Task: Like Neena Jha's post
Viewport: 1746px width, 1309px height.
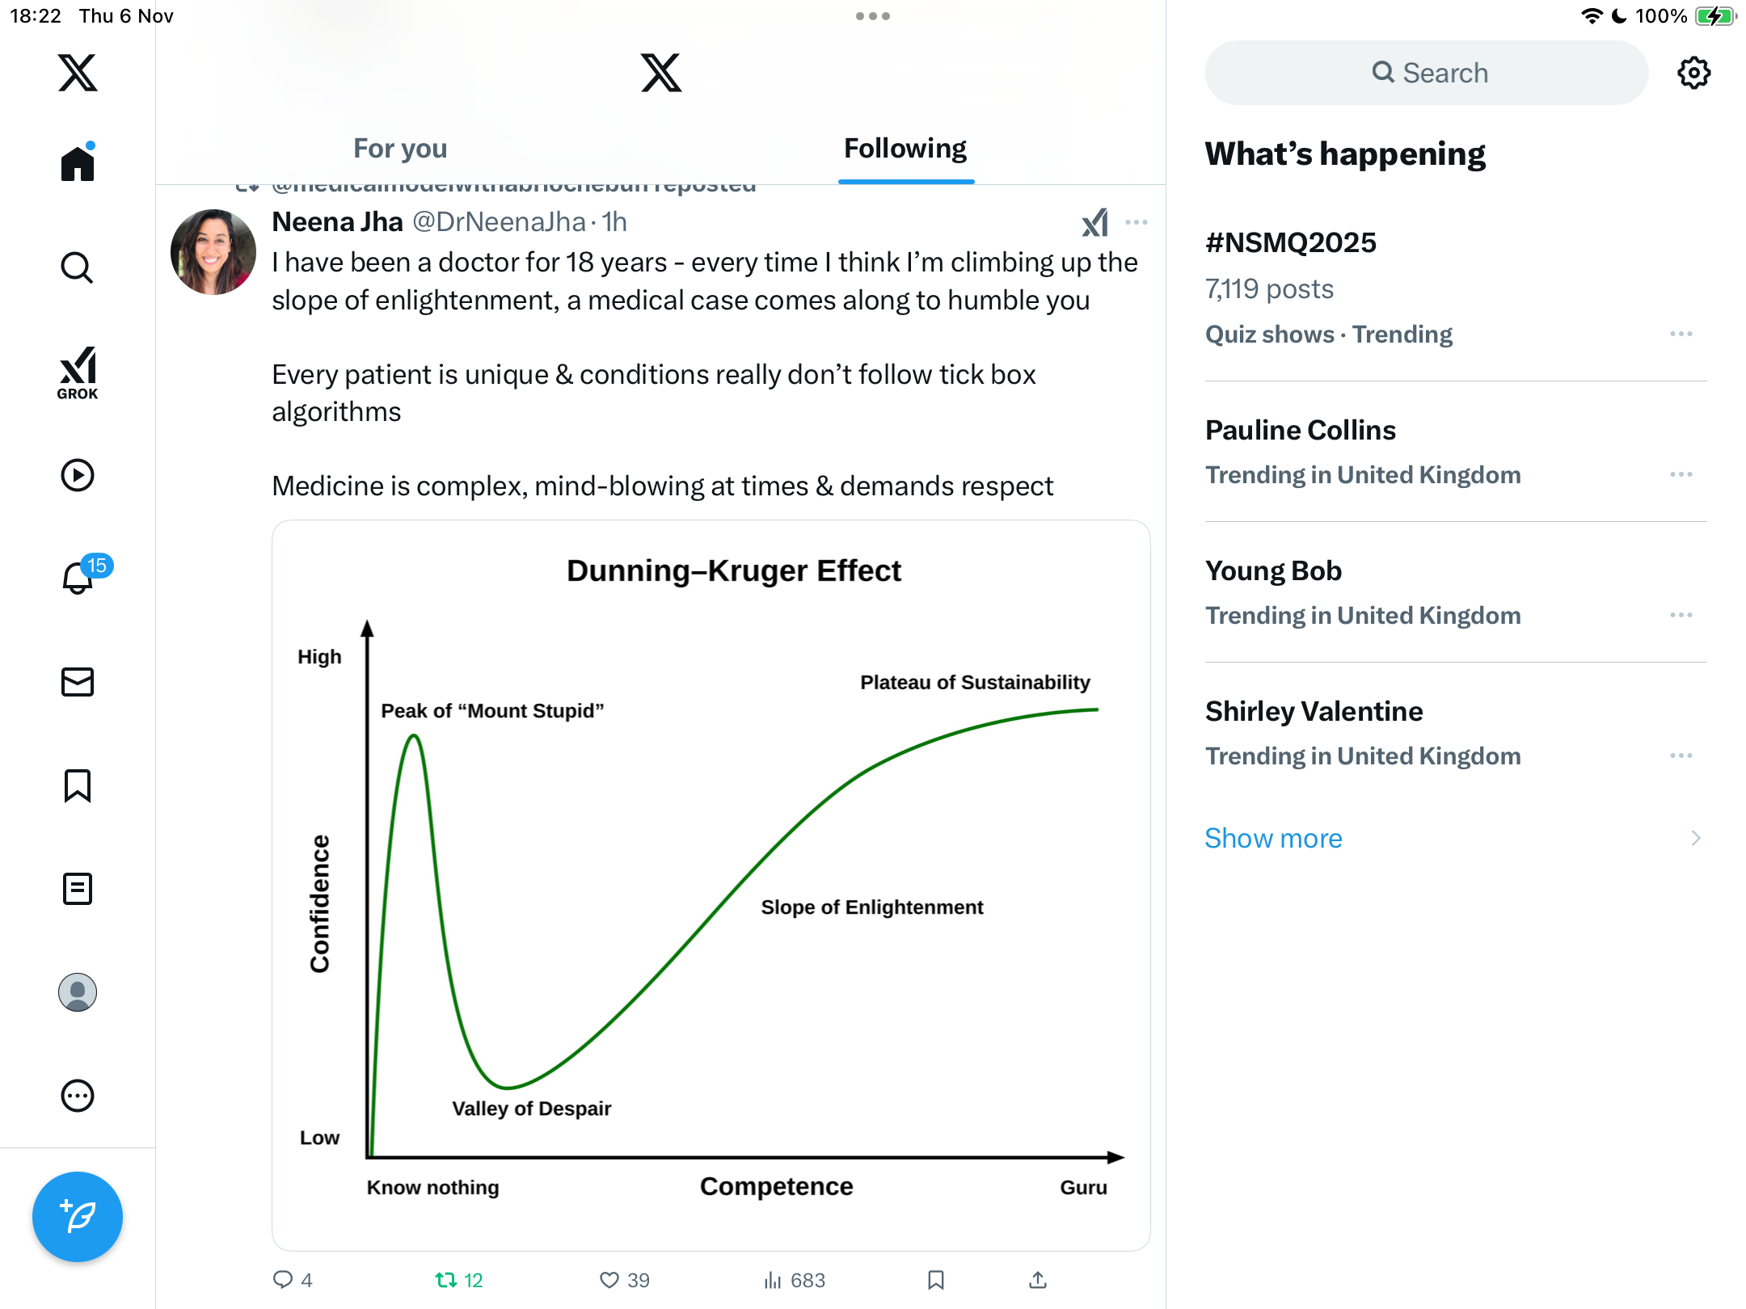Action: click(x=609, y=1280)
